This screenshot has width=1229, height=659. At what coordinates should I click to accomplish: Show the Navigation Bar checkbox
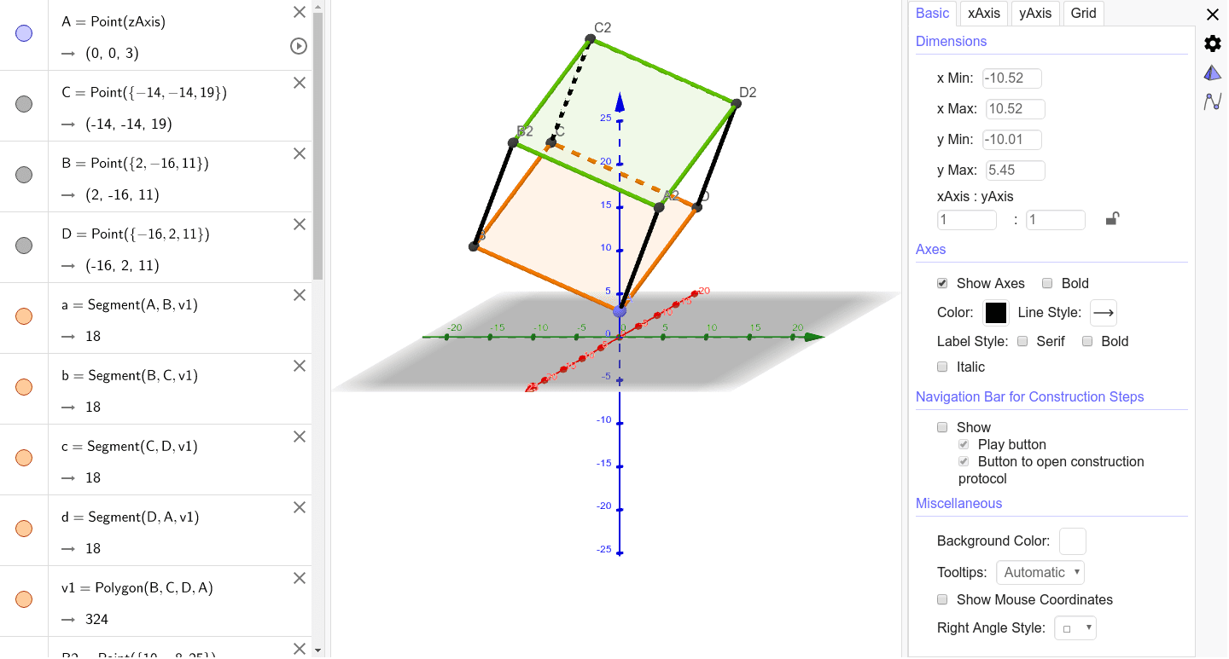pos(942,427)
